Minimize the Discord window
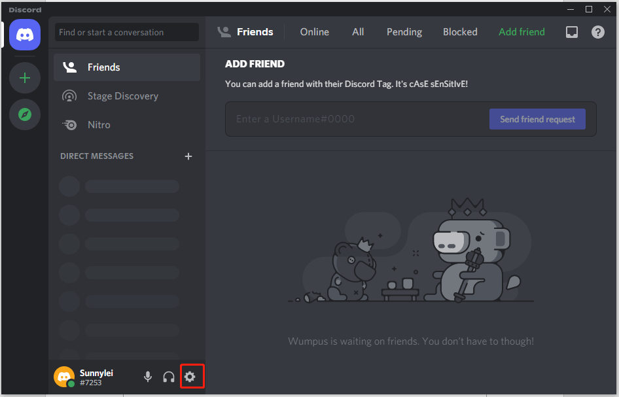Image resolution: width=619 pixels, height=397 pixels. tap(571, 9)
